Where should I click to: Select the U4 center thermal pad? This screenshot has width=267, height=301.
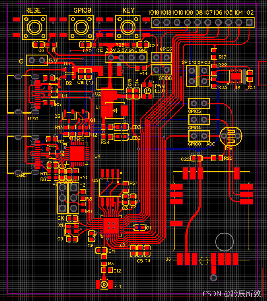77,154
